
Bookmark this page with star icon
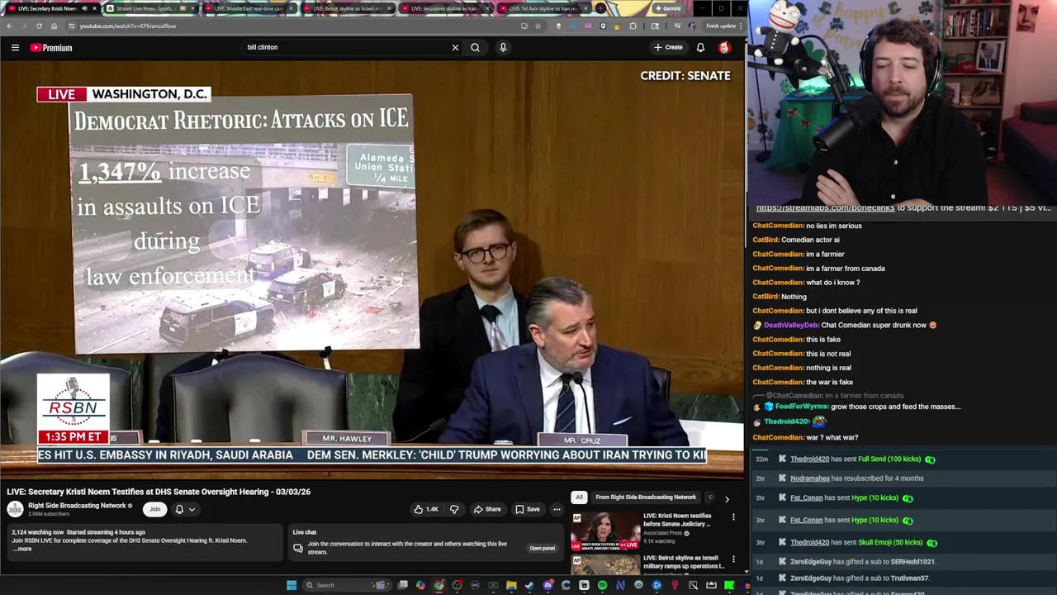(538, 26)
